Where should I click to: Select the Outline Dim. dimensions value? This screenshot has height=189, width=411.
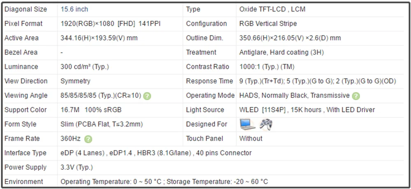click(x=290, y=38)
